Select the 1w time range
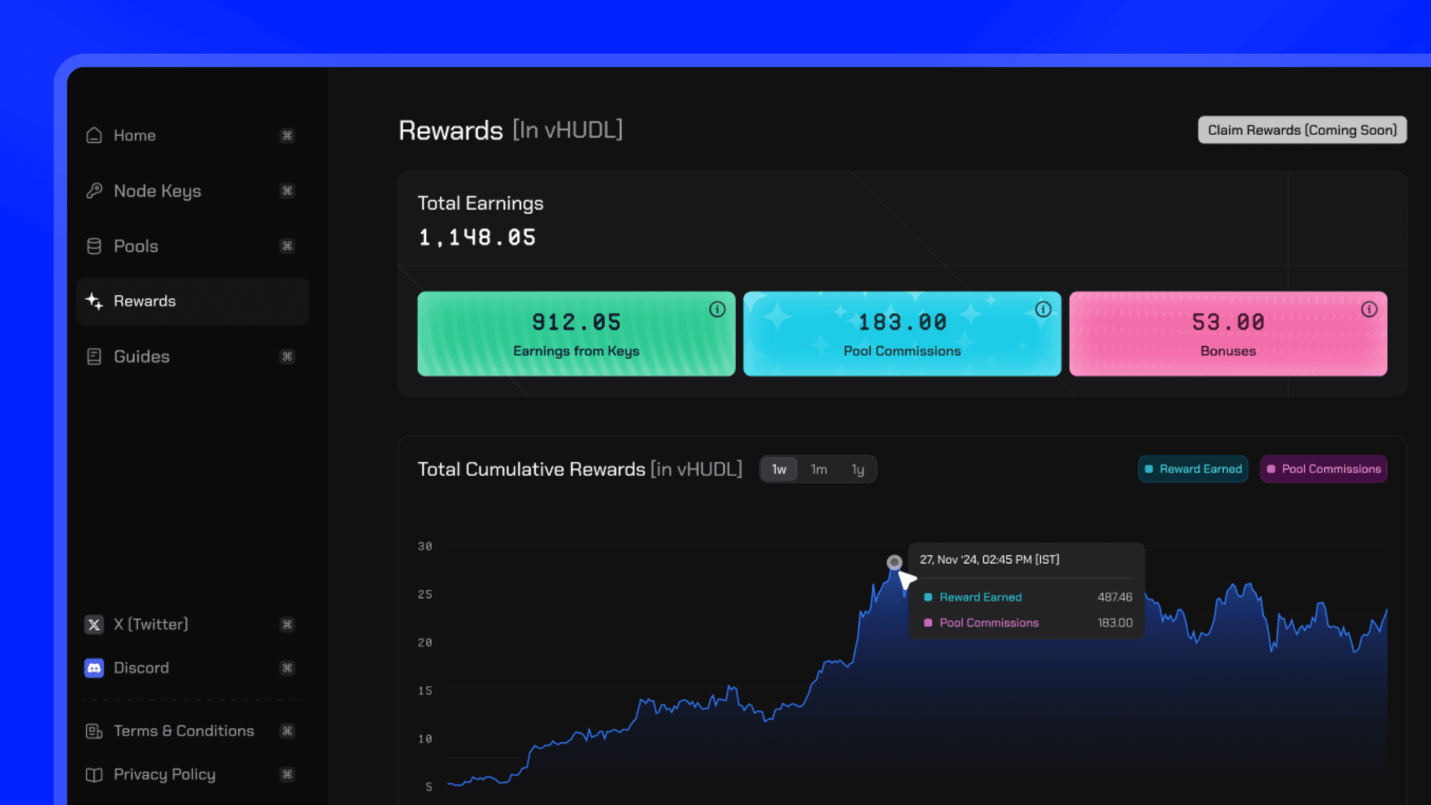This screenshot has height=805, width=1431. pyautogui.click(x=778, y=470)
